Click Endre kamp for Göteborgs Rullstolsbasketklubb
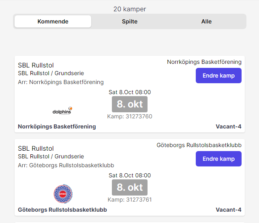 218,159
